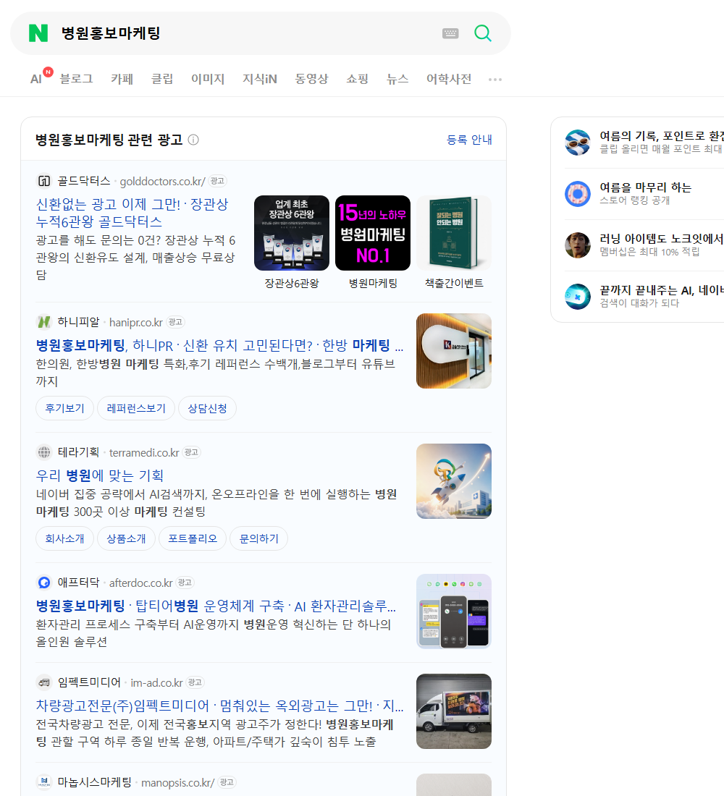The height and width of the screenshot is (796, 724).
Task: Click the portrait icon beside 러닝 아이템도
Action: click(578, 245)
